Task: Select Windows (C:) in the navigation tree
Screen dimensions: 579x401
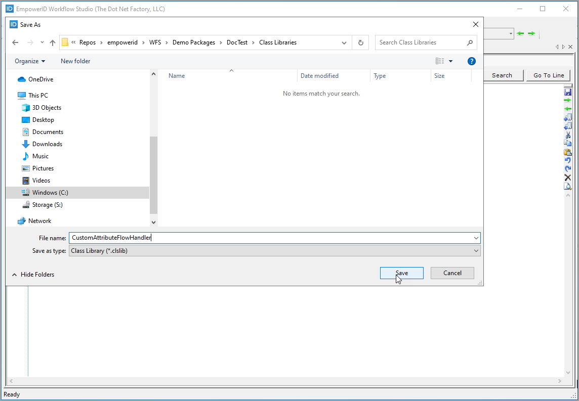Action: [50, 193]
